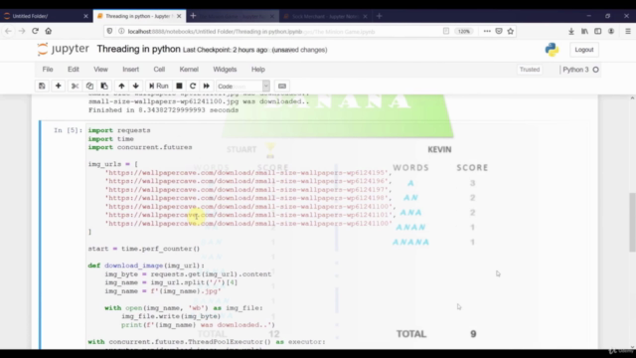Image resolution: width=636 pixels, height=358 pixels.
Task: Bookmark this page star icon
Action: (x=510, y=31)
